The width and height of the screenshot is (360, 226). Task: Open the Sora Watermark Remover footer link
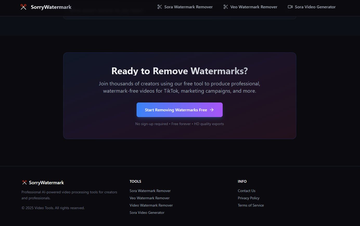click(150, 191)
